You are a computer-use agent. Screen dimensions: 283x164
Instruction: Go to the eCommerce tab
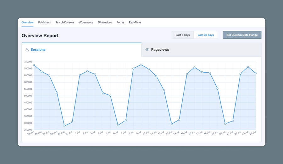click(86, 22)
